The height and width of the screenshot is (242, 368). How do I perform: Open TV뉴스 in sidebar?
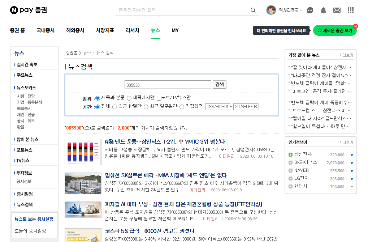click(23, 161)
